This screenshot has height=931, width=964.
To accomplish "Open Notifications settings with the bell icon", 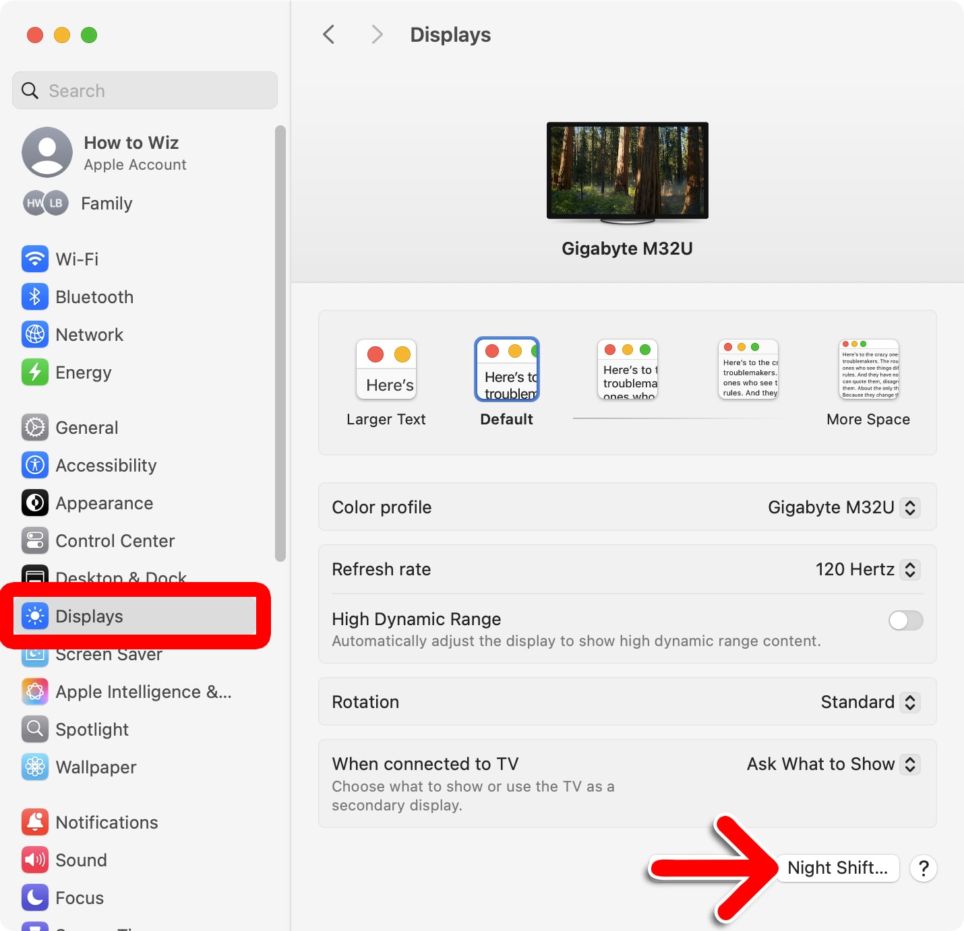I will click(x=35, y=822).
